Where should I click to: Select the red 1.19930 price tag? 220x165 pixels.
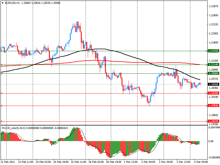pos(213,106)
